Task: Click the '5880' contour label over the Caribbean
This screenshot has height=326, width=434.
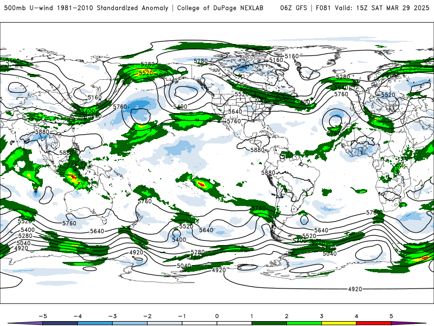Action: [257, 150]
